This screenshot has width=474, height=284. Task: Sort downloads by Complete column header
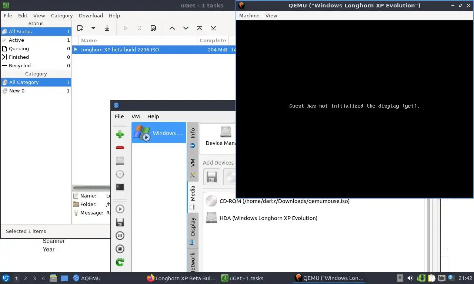[x=213, y=40]
